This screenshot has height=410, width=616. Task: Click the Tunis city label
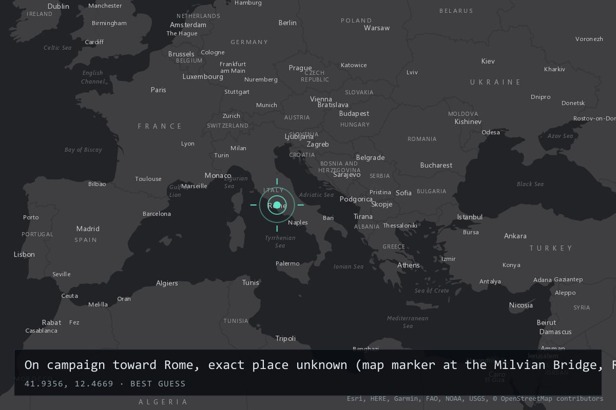(251, 282)
